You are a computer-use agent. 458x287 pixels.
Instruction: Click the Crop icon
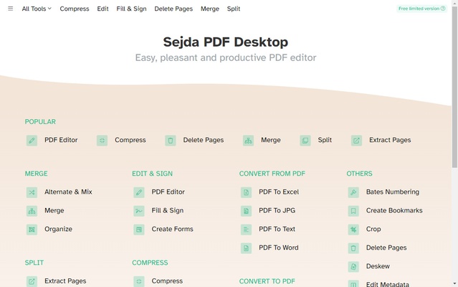click(353, 230)
